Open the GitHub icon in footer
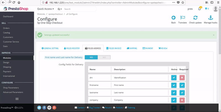 pos(49,108)
